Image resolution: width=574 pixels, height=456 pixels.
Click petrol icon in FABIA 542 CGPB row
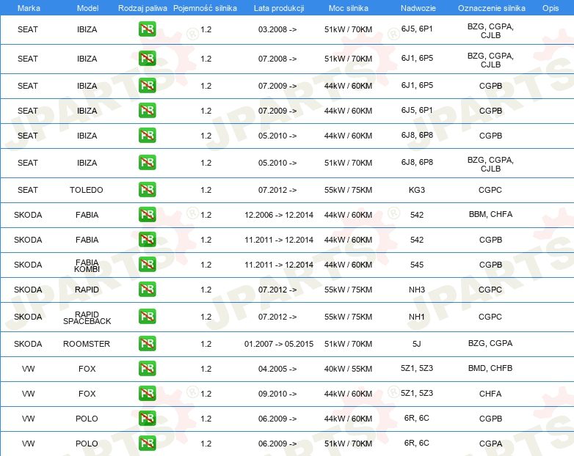(x=147, y=240)
